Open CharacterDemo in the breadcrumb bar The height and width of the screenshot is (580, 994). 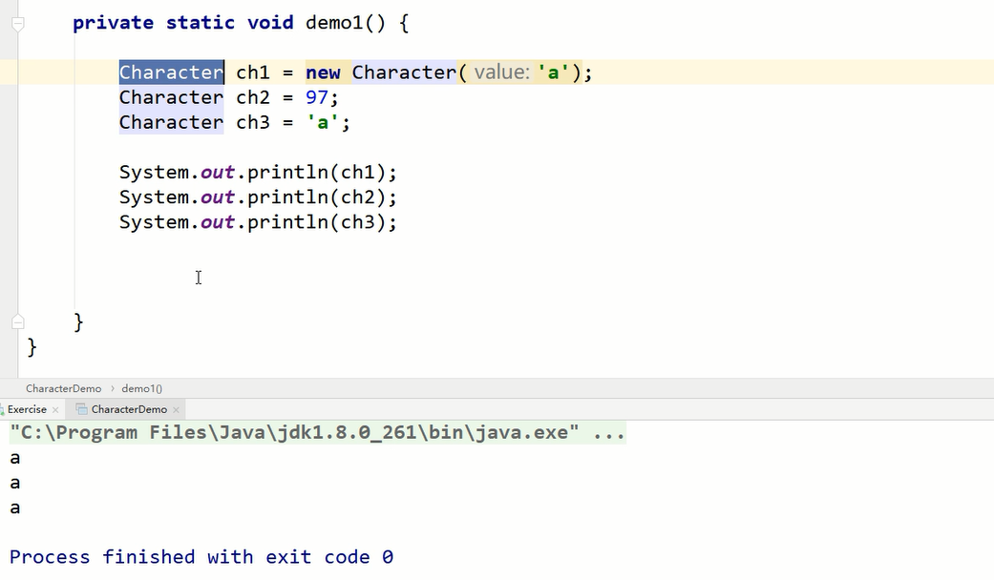(x=63, y=389)
